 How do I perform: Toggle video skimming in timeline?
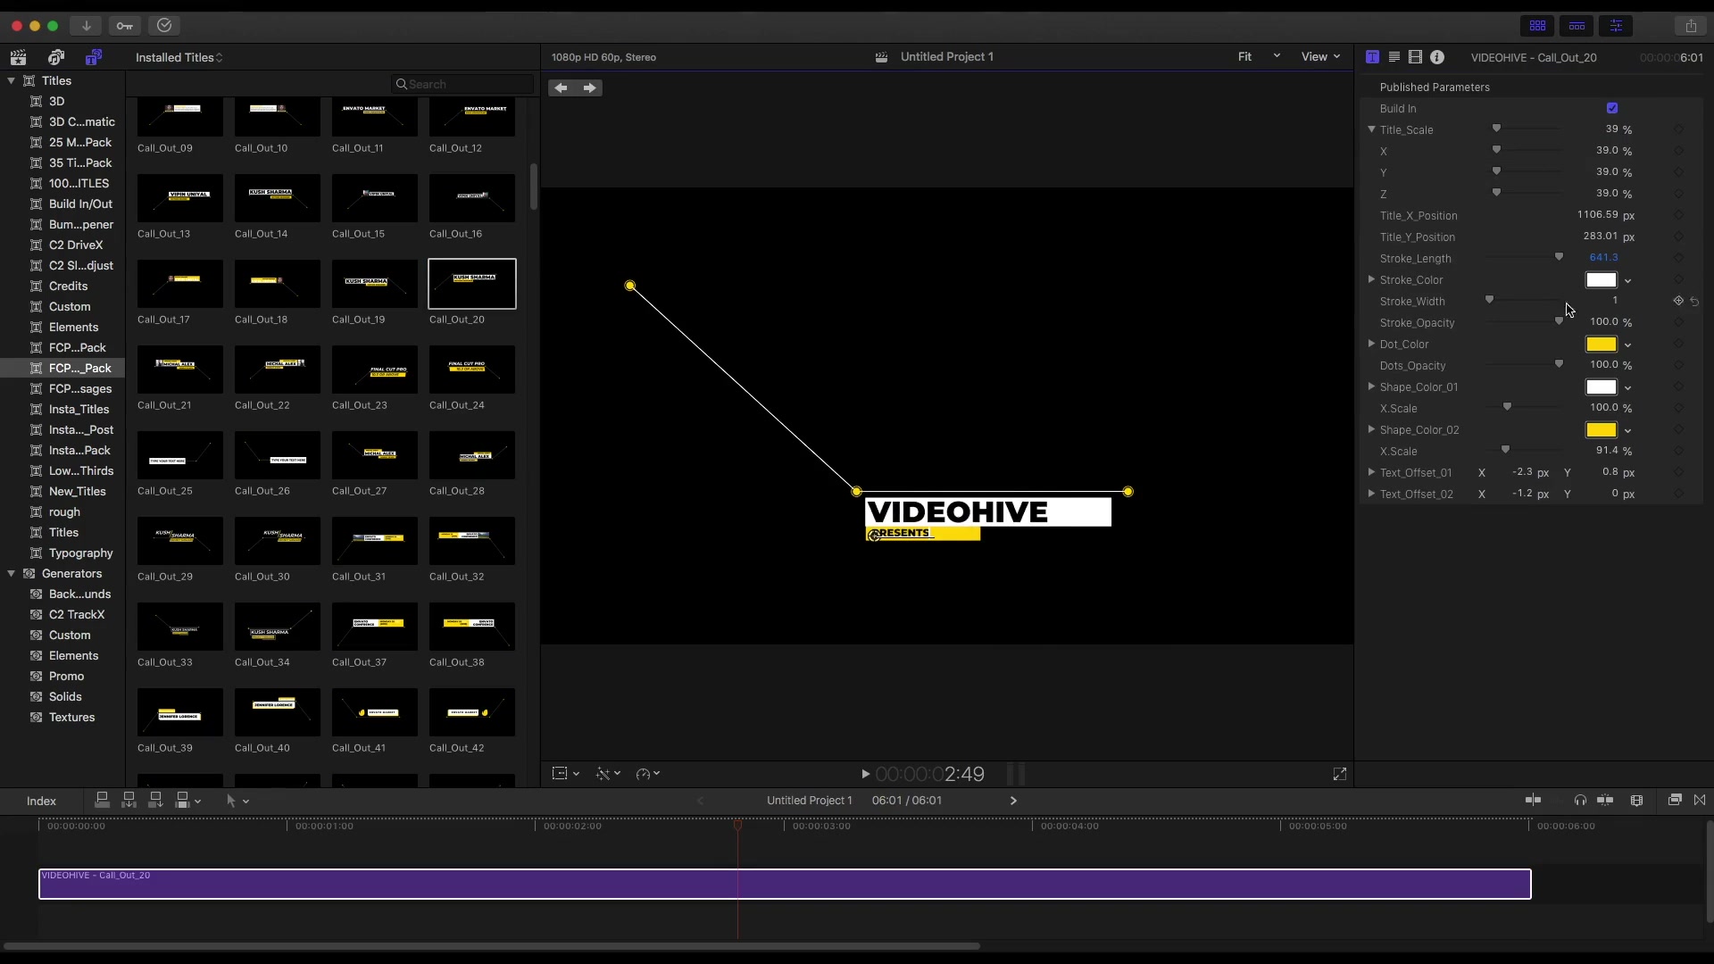point(1533,801)
